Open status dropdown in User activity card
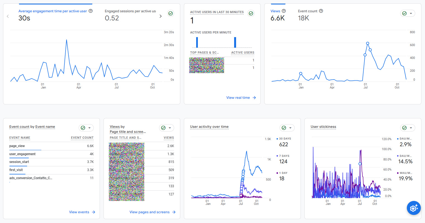 tap(287, 128)
